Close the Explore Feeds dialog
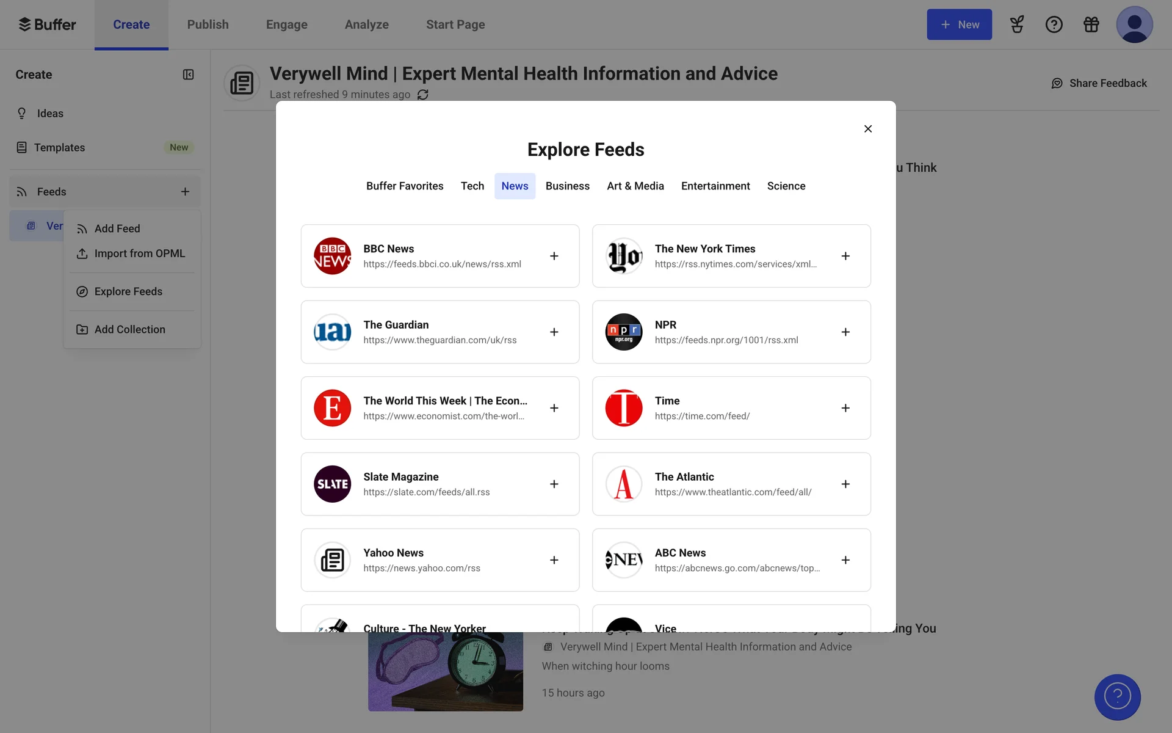This screenshot has height=733, width=1172. 867,129
